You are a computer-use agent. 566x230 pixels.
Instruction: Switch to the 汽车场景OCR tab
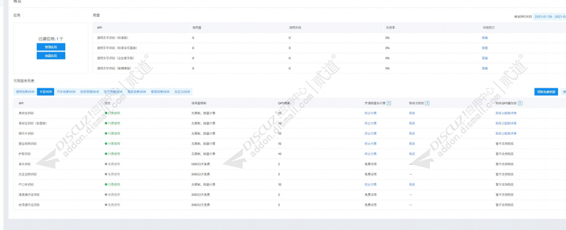67,91
